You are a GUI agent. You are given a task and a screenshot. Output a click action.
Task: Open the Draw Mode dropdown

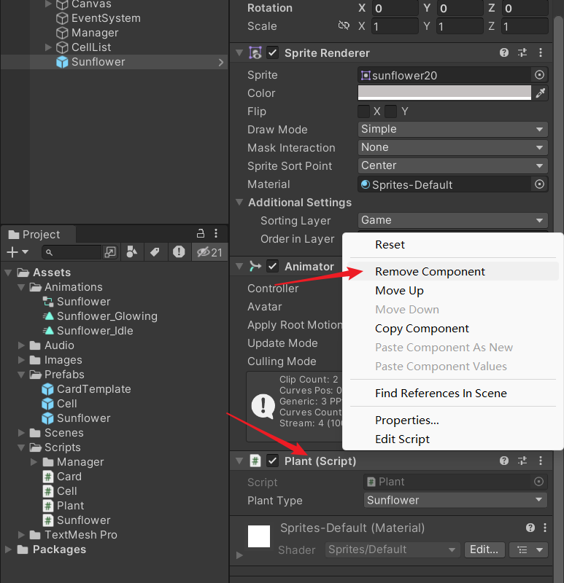[x=452, y=130]
